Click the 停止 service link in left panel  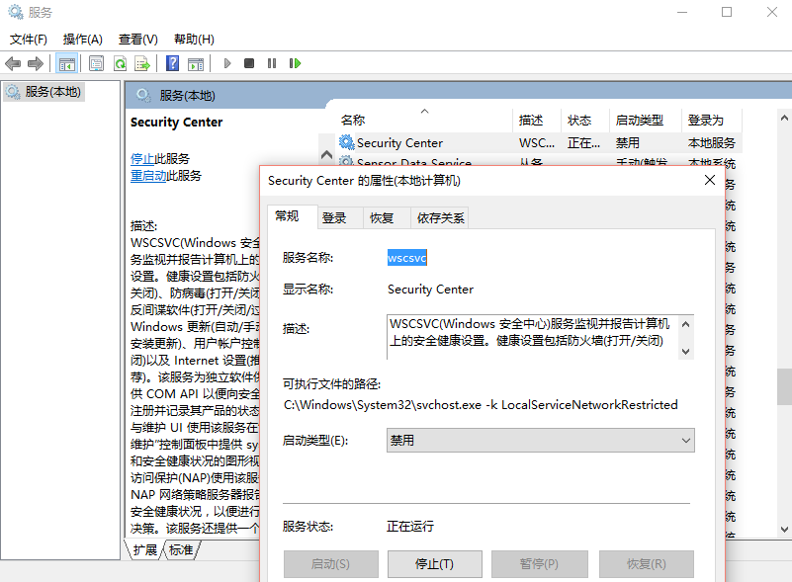(142, 159)
